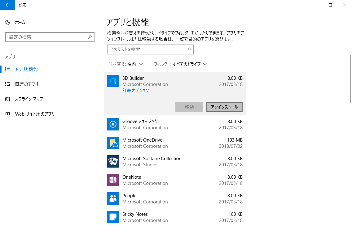Maximize the 設定 window
352x226 pixels.
(330, 5)
